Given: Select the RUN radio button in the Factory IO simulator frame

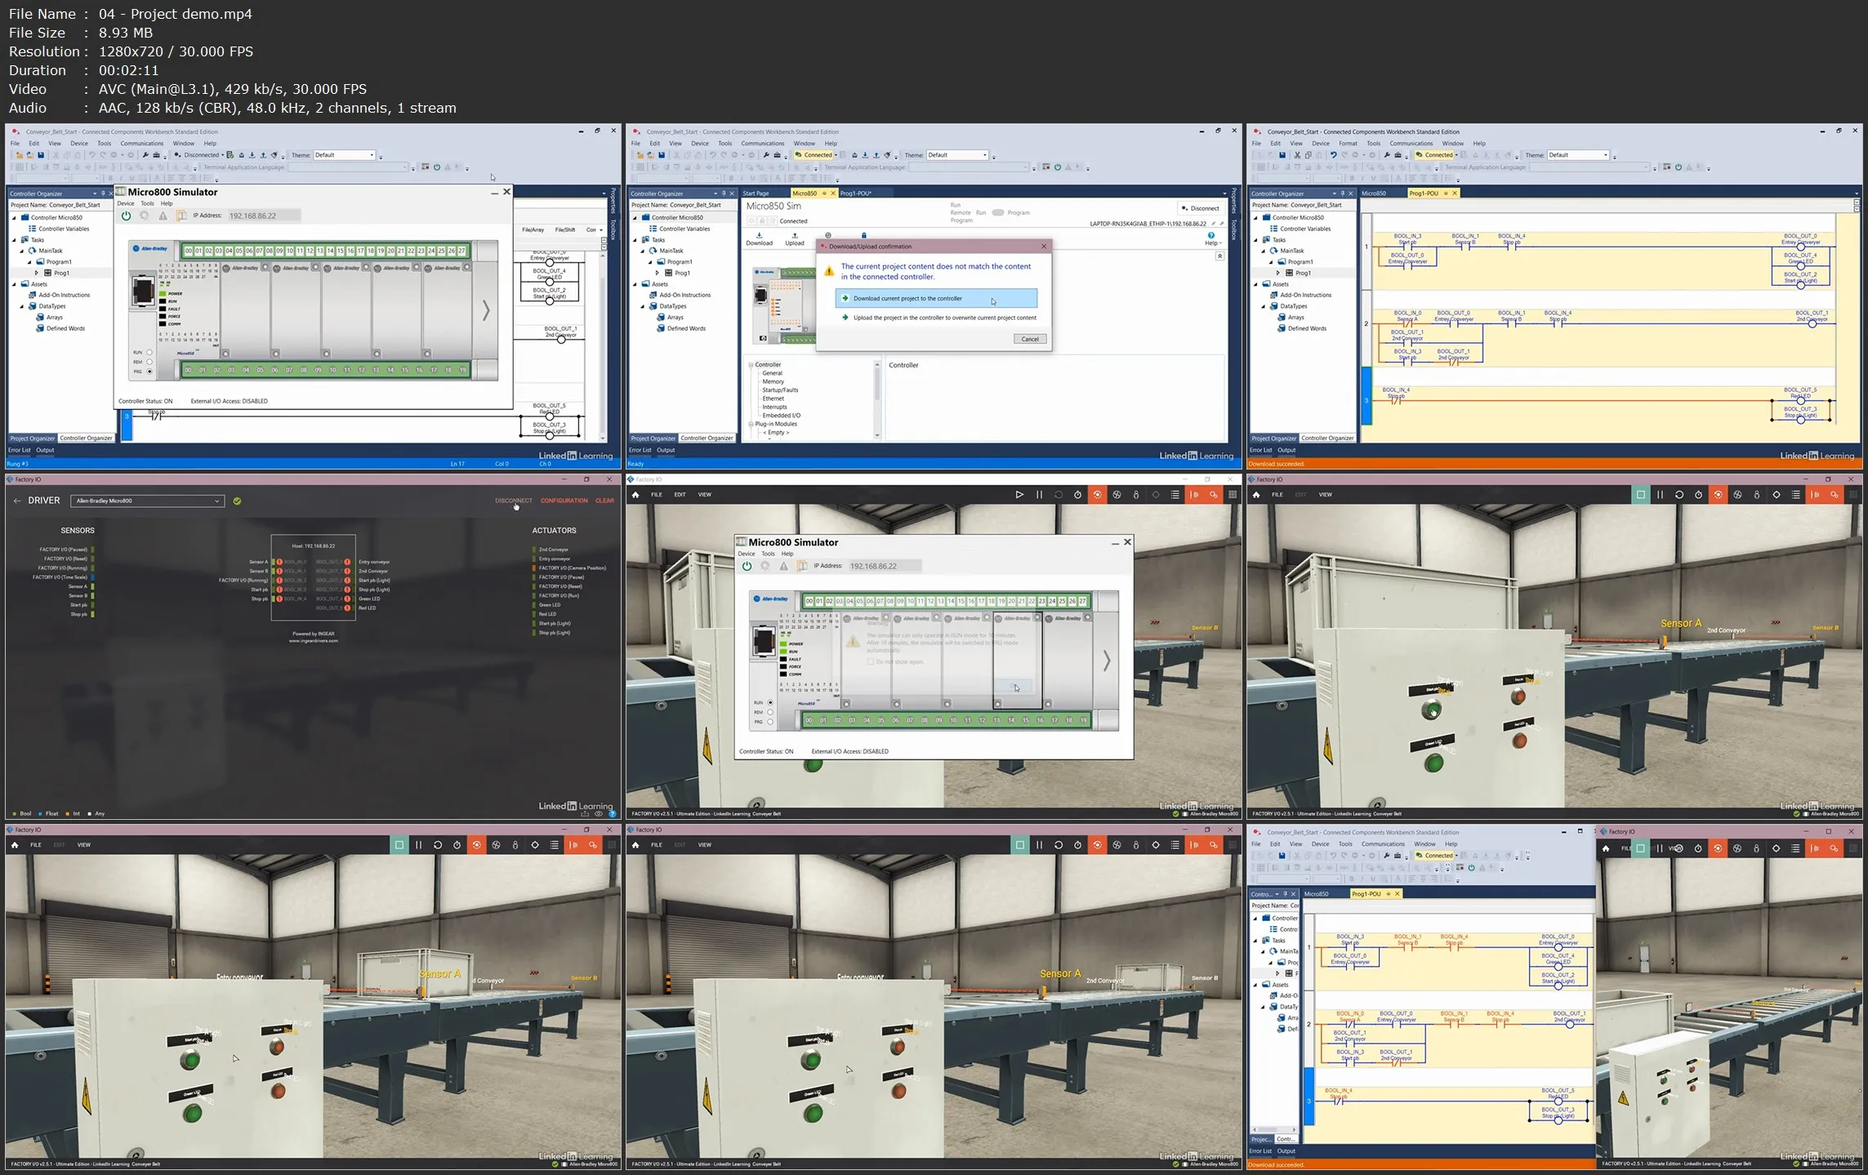Looking at the screenshot, I should 769,702.
